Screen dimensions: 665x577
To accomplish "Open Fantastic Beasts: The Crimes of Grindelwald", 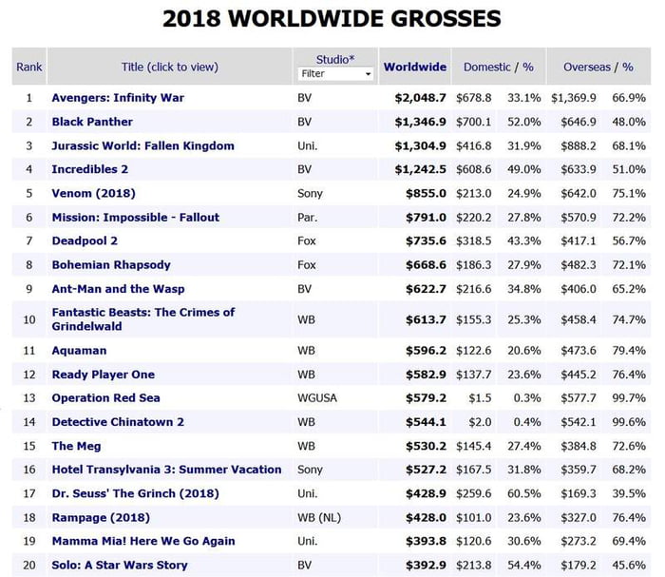I will [142, 319].
